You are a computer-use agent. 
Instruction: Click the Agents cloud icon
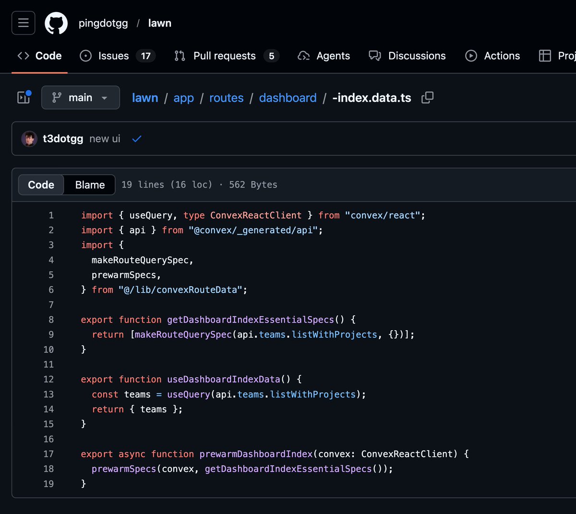(304, 56)
